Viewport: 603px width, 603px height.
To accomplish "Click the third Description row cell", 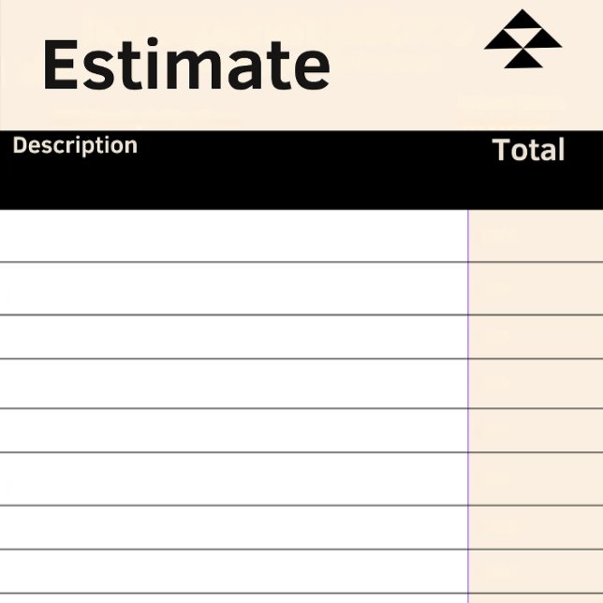I will point(233,337).
